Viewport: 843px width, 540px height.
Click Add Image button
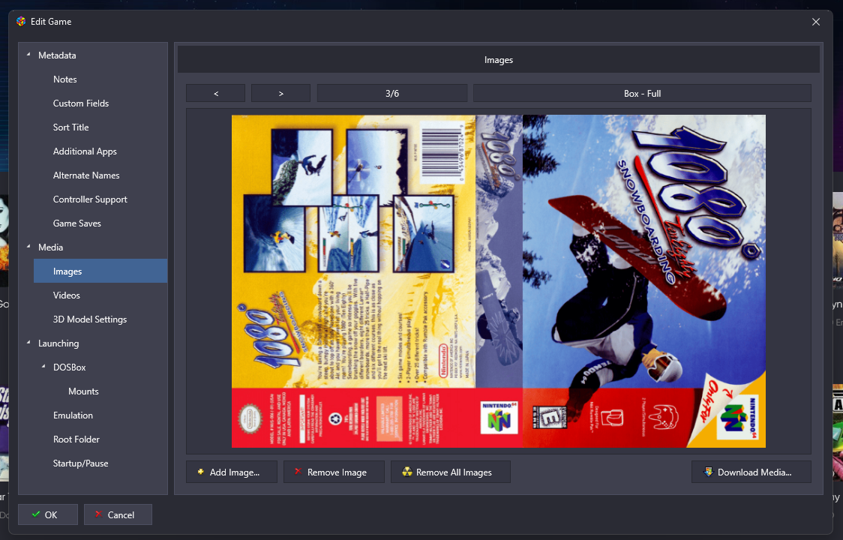pyautogui.click(x=232, y=472)
